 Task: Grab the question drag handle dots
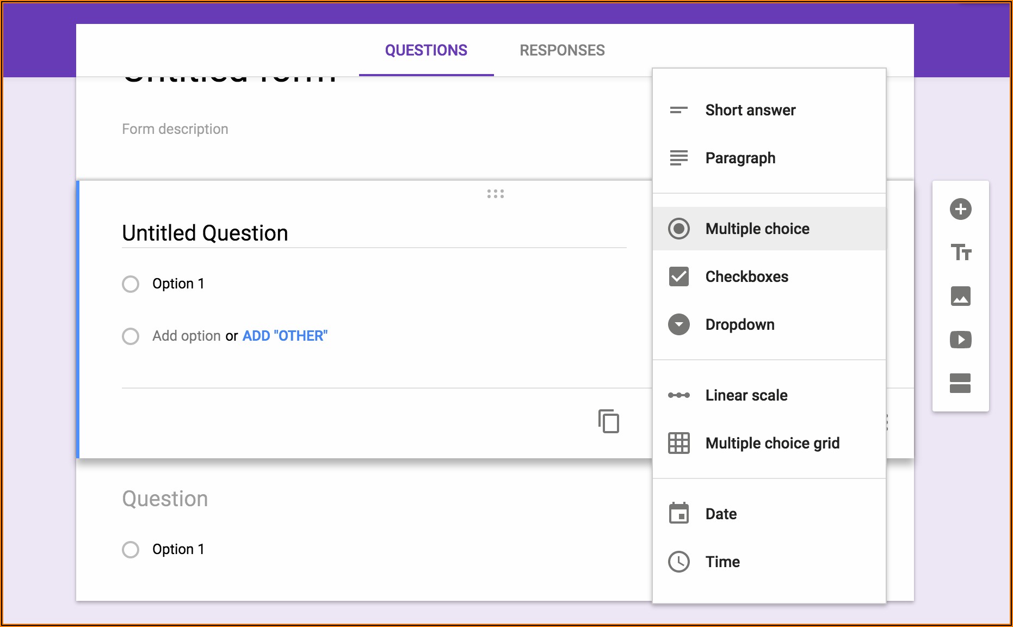point(495,194)
